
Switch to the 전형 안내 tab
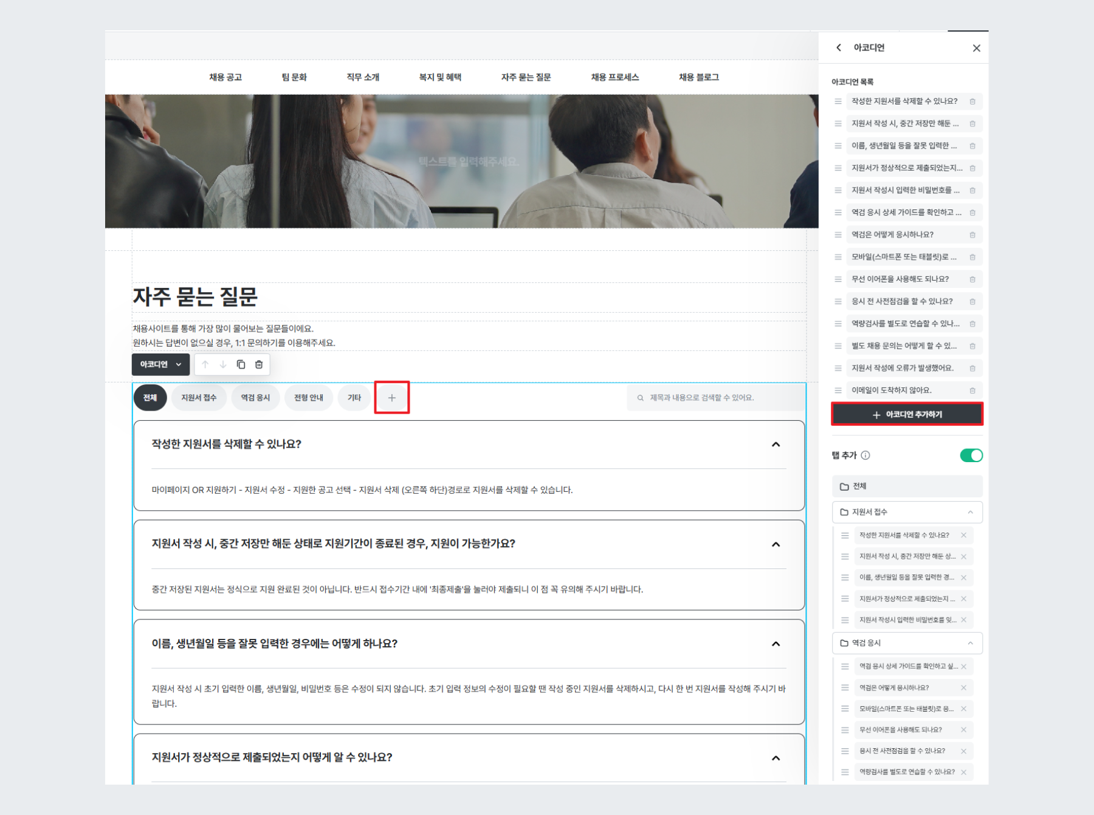(x=309, y=398)
